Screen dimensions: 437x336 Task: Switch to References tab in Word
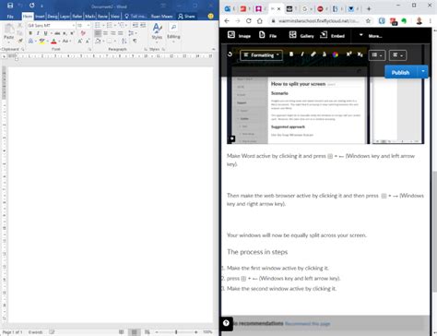(x=77, y=17)
